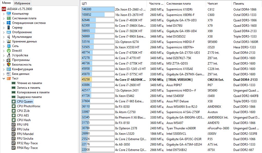262x153 pixels.
Task: Open the FPU Mandel benchmark
Action: point(25,134)
